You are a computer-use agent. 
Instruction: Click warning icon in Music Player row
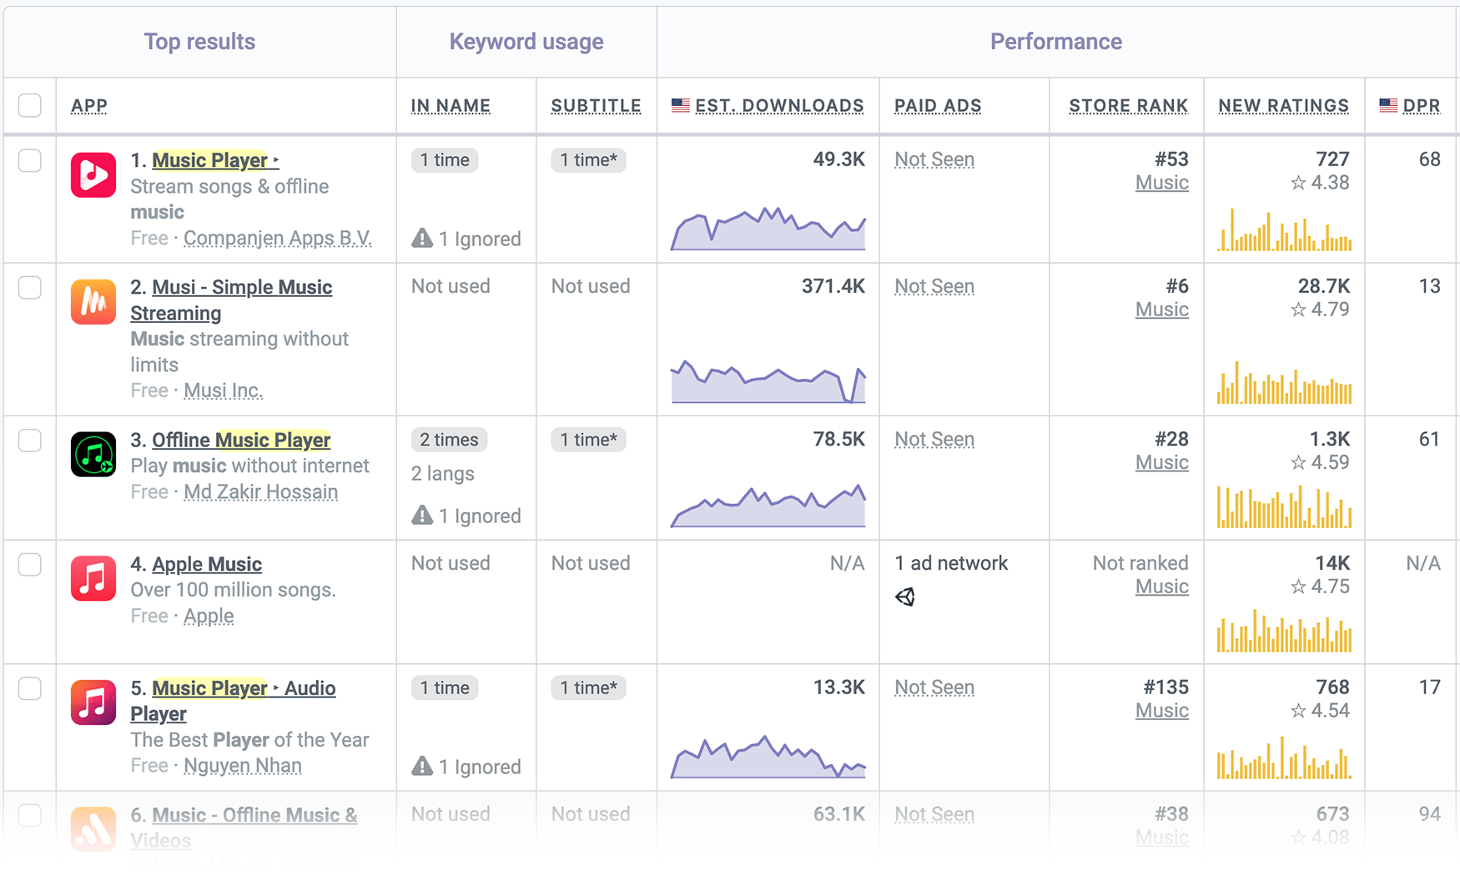pyautogui.click(x=422, y=239)
